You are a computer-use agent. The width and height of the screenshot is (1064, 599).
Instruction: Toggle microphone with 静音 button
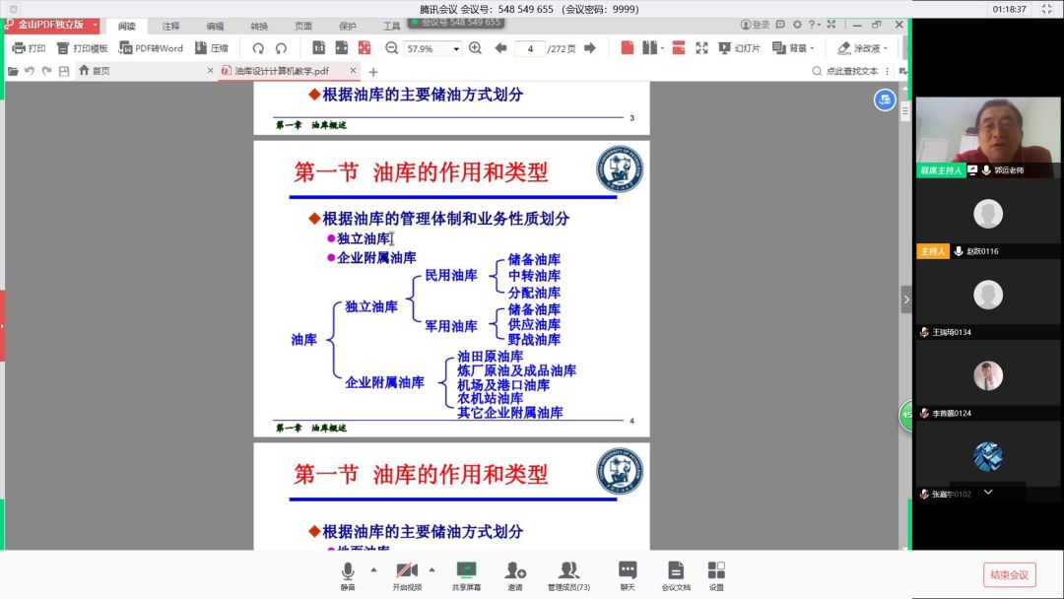tap(348, 575)
